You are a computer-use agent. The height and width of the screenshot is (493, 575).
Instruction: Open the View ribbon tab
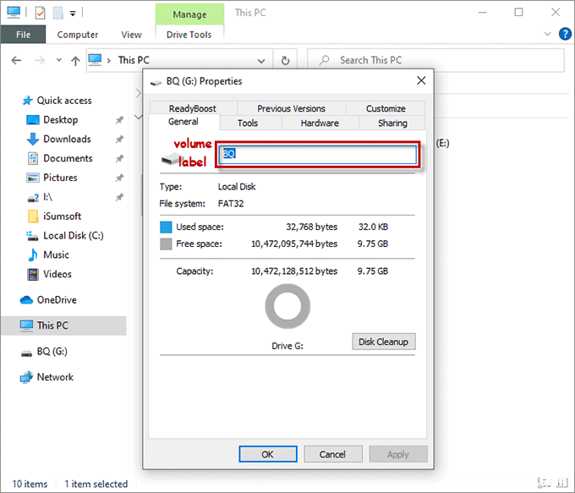pos(131,35)
